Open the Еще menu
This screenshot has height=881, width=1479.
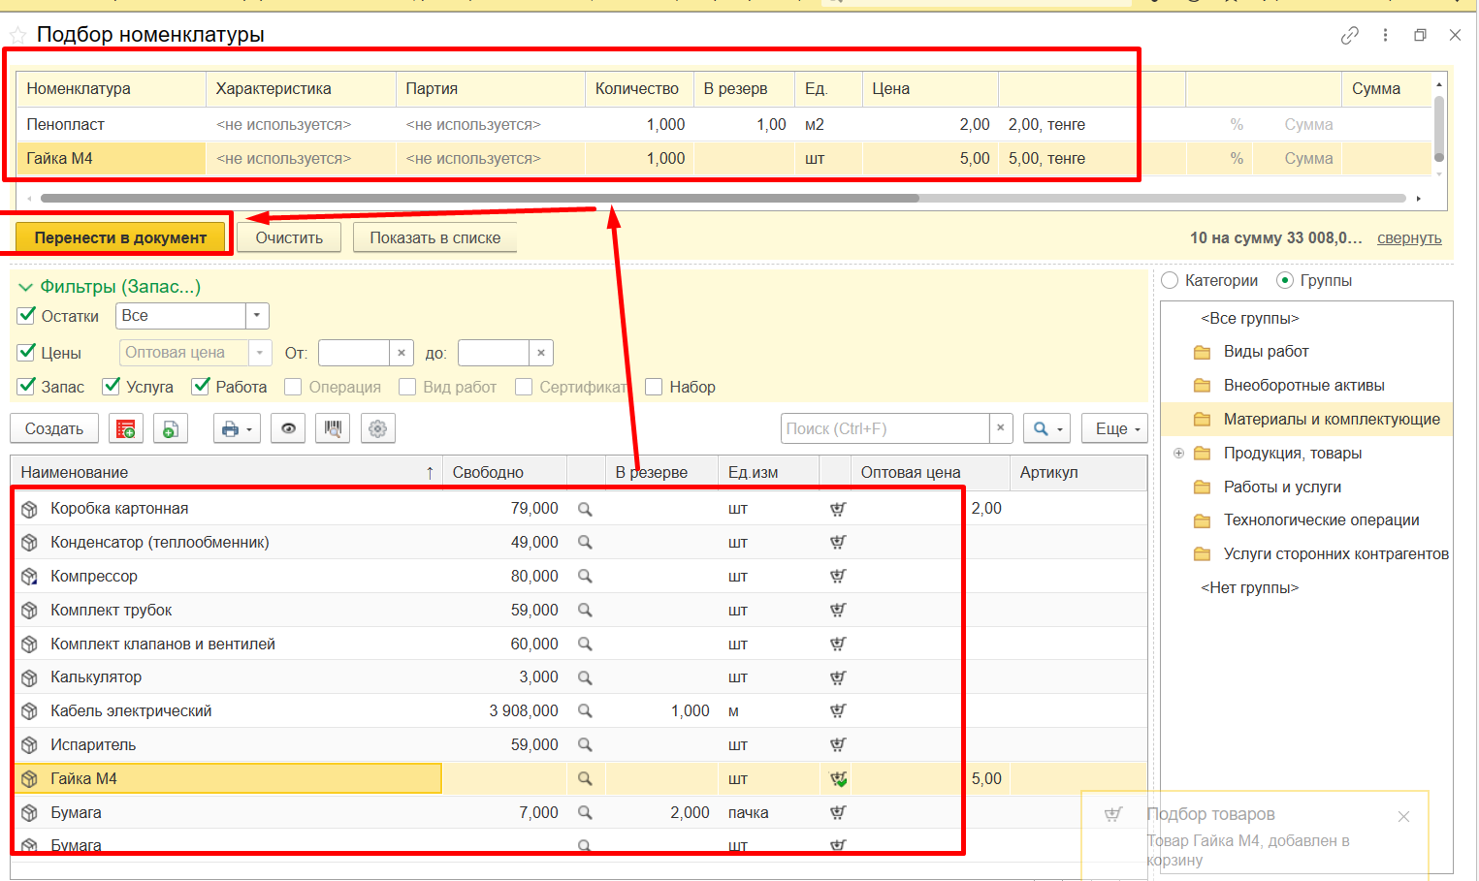pyautogui.click(x=1116, y=428)
